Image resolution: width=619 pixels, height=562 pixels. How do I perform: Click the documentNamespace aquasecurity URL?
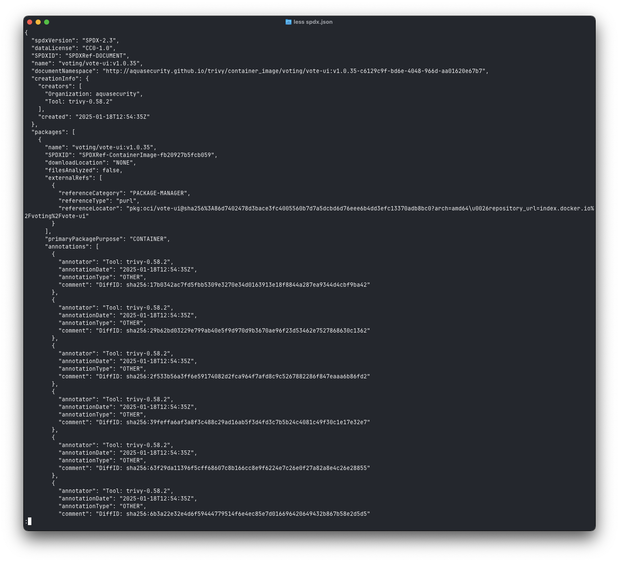(x=295, y=71)
